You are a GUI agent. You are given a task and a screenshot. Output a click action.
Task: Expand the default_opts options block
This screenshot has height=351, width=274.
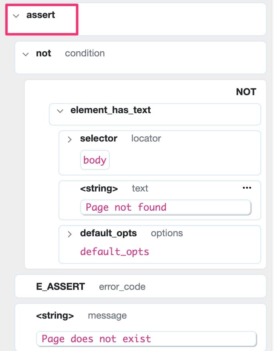click(69, 234)
